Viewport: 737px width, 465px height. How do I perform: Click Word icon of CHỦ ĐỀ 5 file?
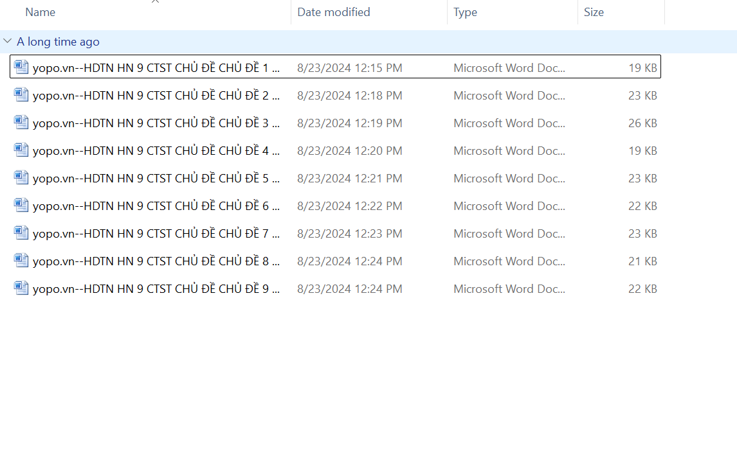coord(21,178)
